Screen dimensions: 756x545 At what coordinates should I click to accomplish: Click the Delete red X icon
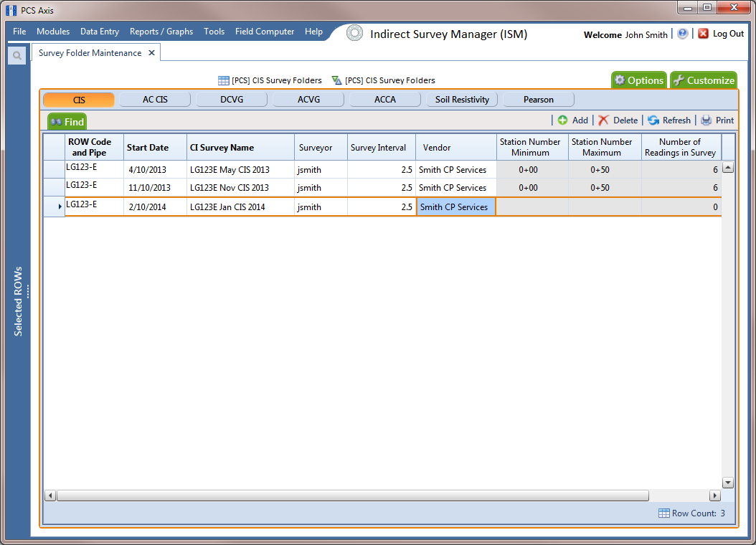(603, 120)
